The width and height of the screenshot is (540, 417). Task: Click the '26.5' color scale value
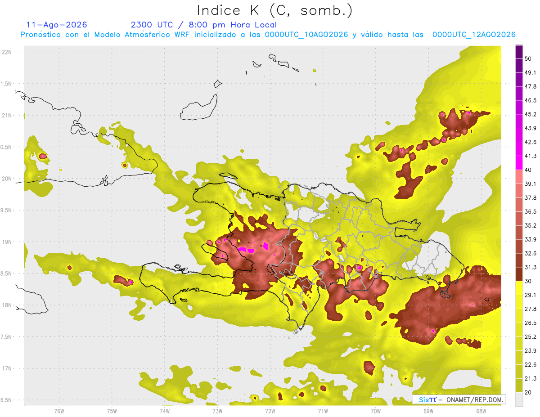[530, 323]
